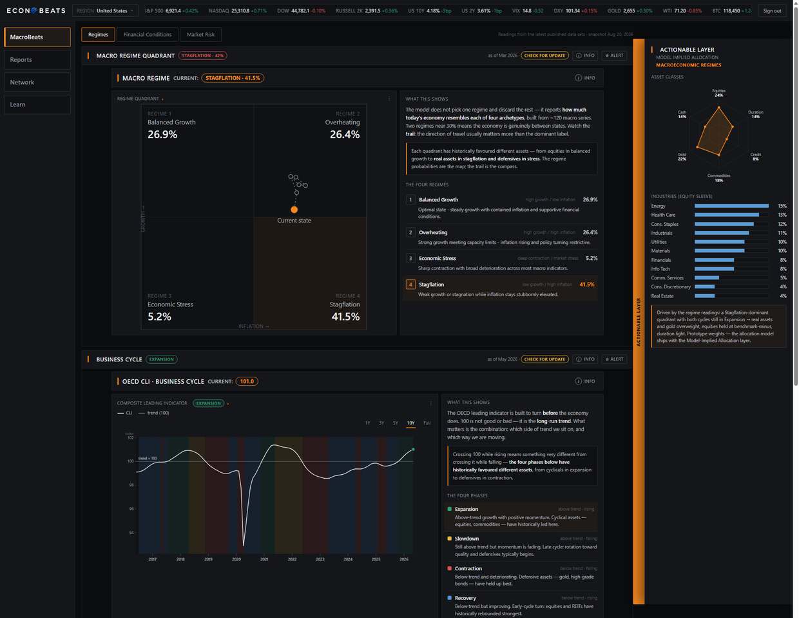Click Info button in Business Cycle header
799x618 pixels.
click(586, 359)
